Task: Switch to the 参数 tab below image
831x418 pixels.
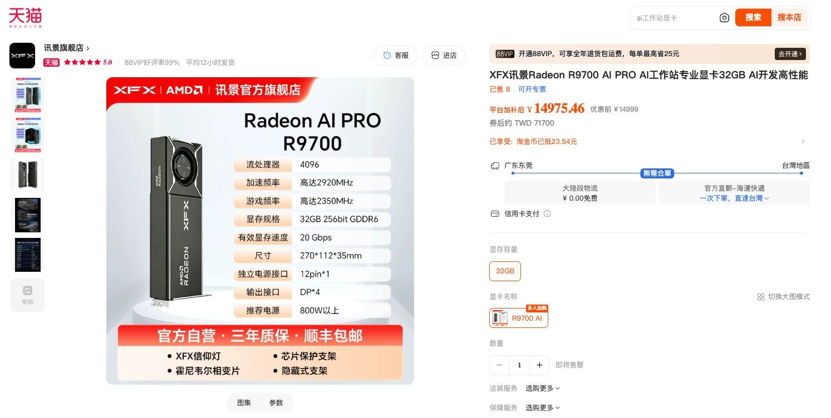Action: click(x=276, y=402)
